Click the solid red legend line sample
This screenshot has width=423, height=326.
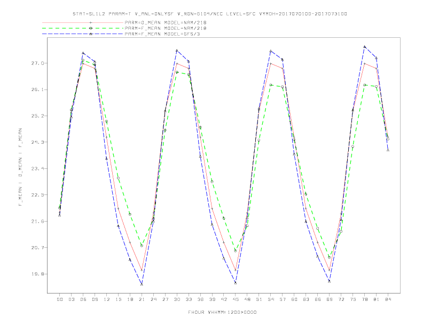point(83,22)
